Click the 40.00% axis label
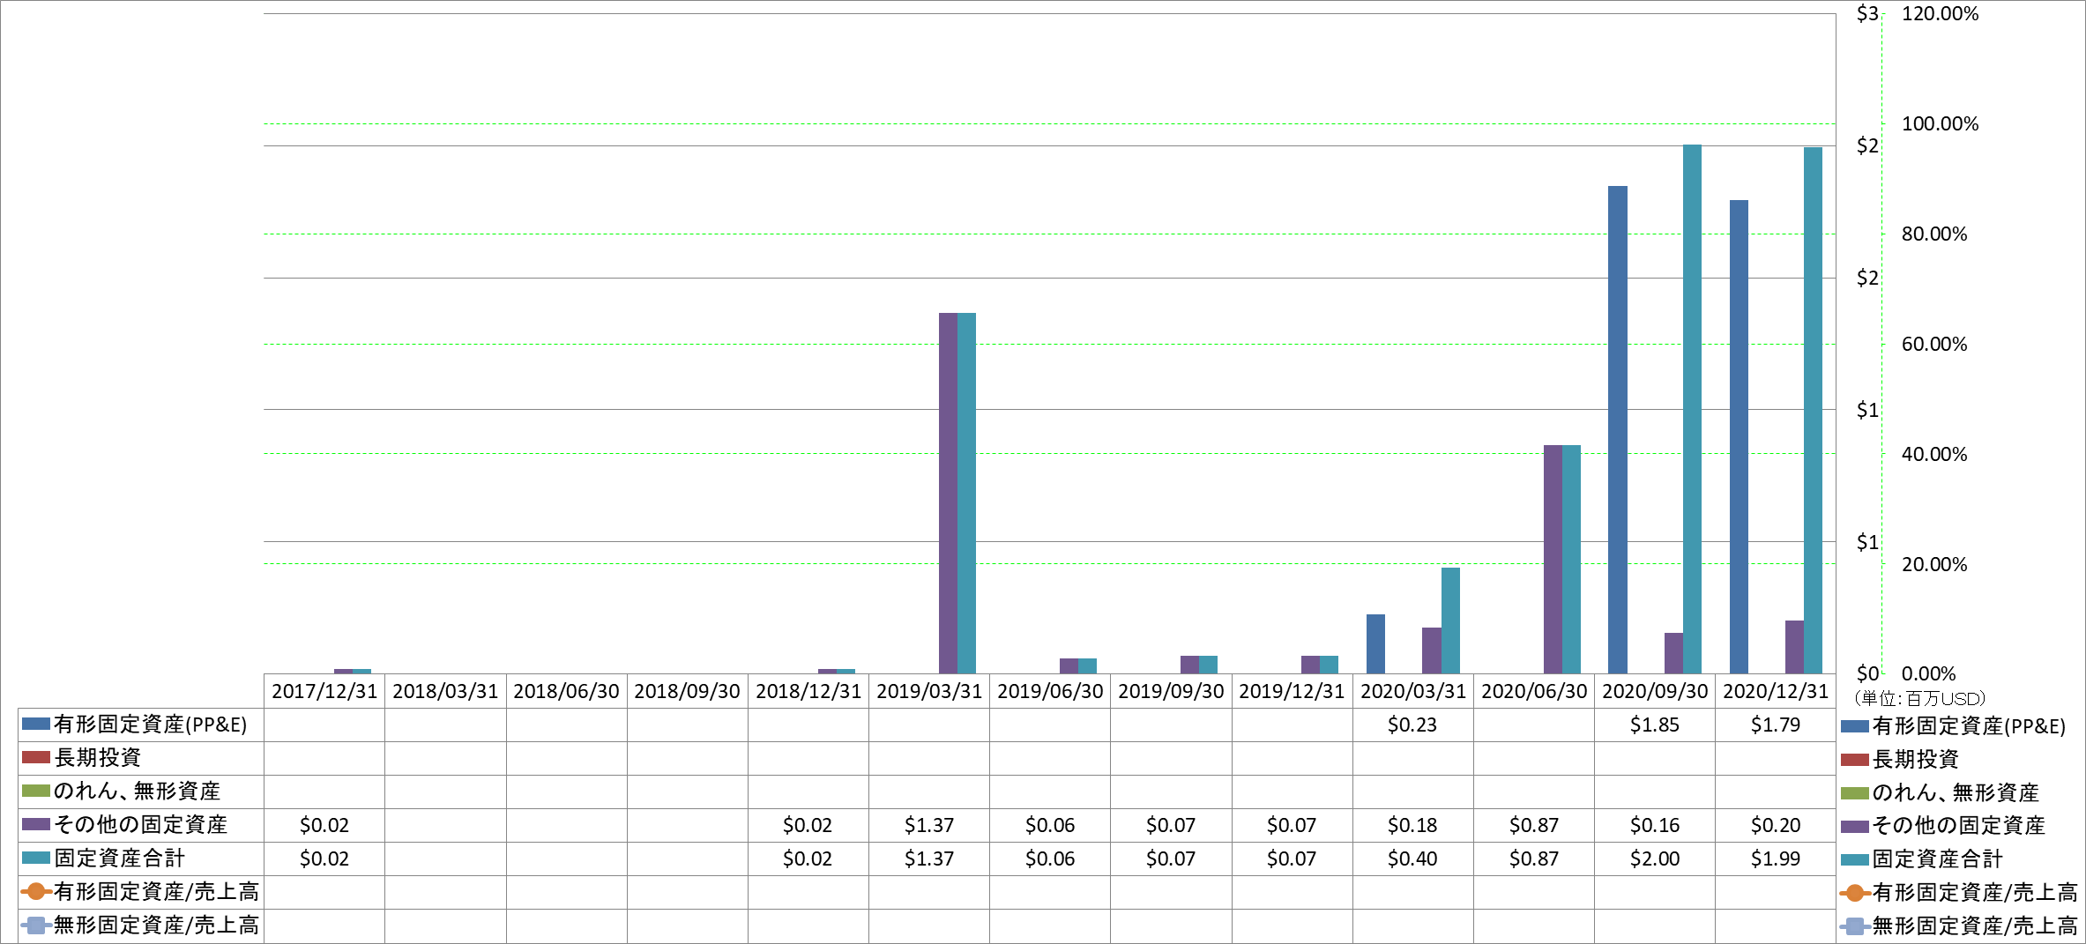Screen dimensions: 2086x944 coord(1934,454)
